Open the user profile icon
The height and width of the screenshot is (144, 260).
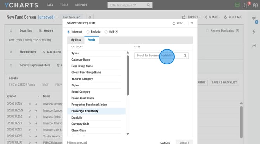255,5
